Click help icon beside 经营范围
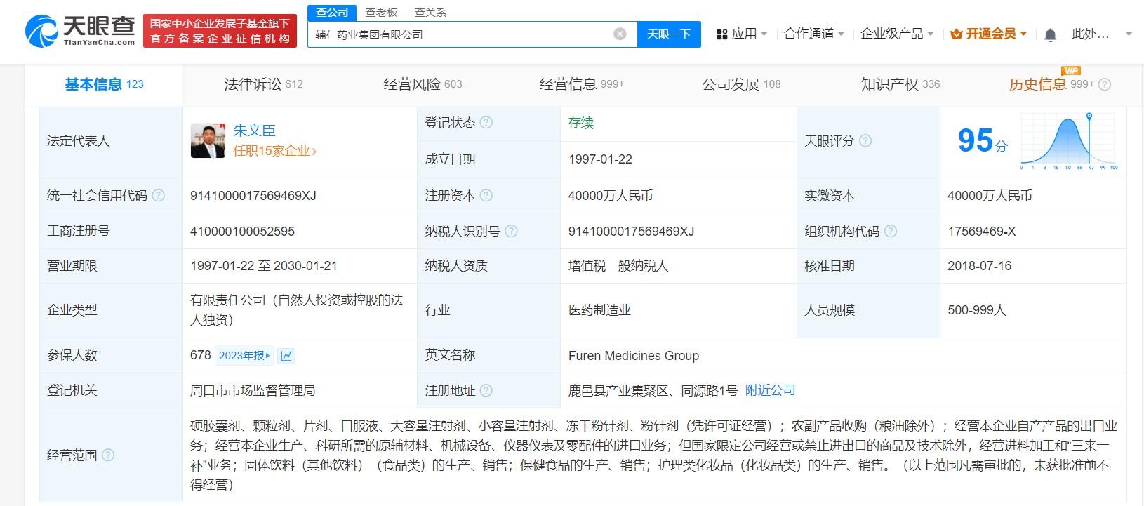 click(x=108, y=455)
